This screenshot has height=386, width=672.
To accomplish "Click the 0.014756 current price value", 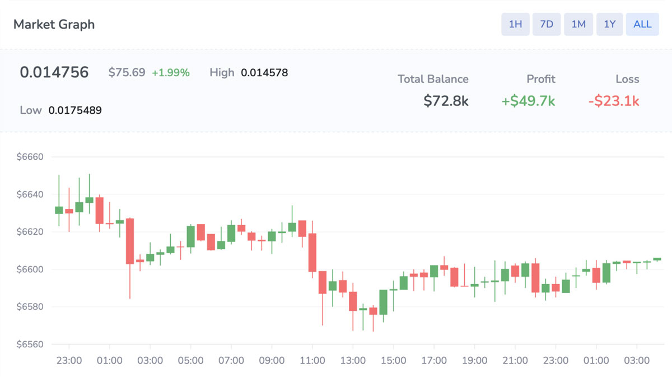I will coord(54,72).
